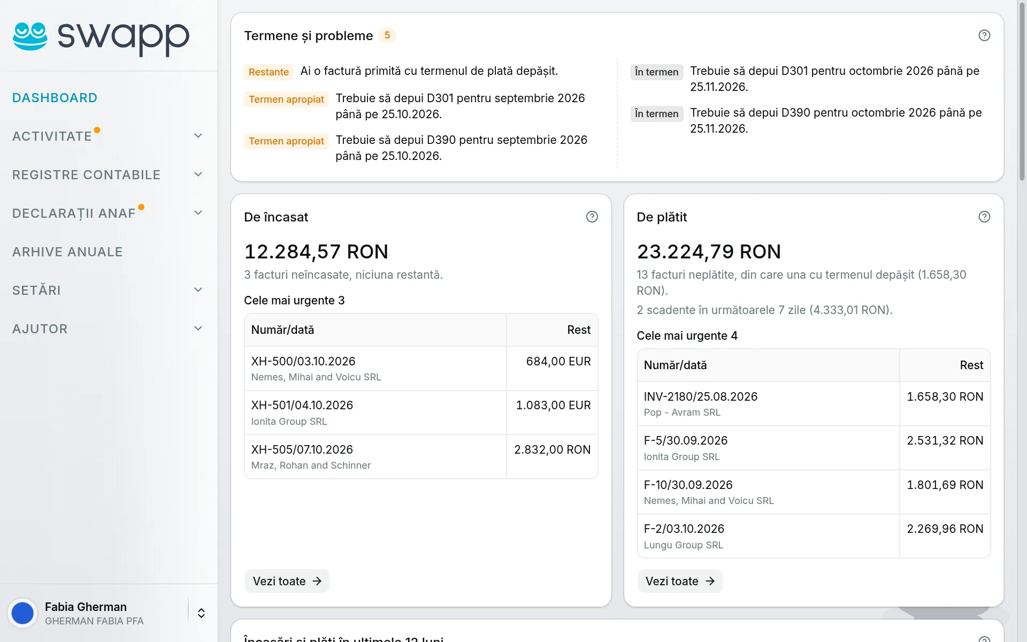
Task: Open invoice F-5/30.09.2026 row
Action: (x=814, y=448)
